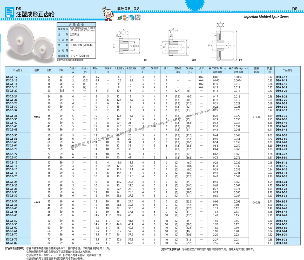Click the 质量 (g) column header
This screenshot has height=260, width=304.
pyautogui.click(x=269, y=70)
